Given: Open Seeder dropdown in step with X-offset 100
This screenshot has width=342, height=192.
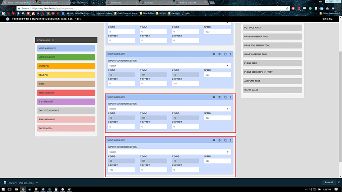Looking at the screenshot, I should [x=169, y=152].
